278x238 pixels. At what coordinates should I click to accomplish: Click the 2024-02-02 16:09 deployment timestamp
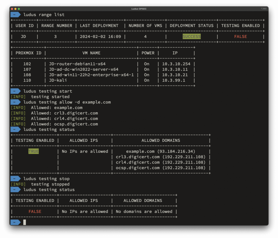tap(100, 37)
